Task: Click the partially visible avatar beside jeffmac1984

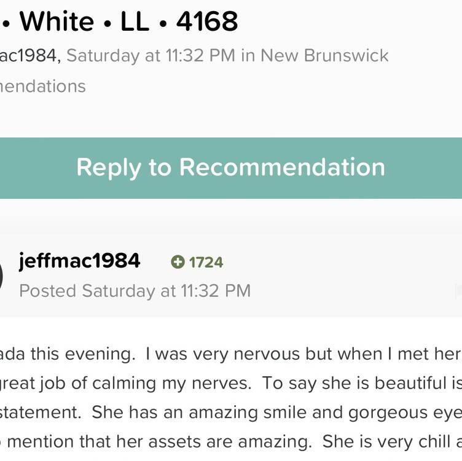Action: click(x=1, y=277)
